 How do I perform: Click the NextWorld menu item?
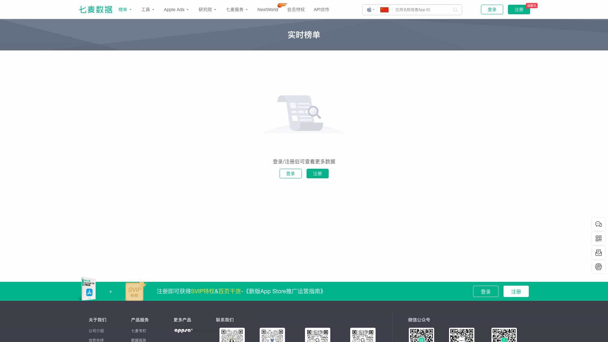coord(268,9)
